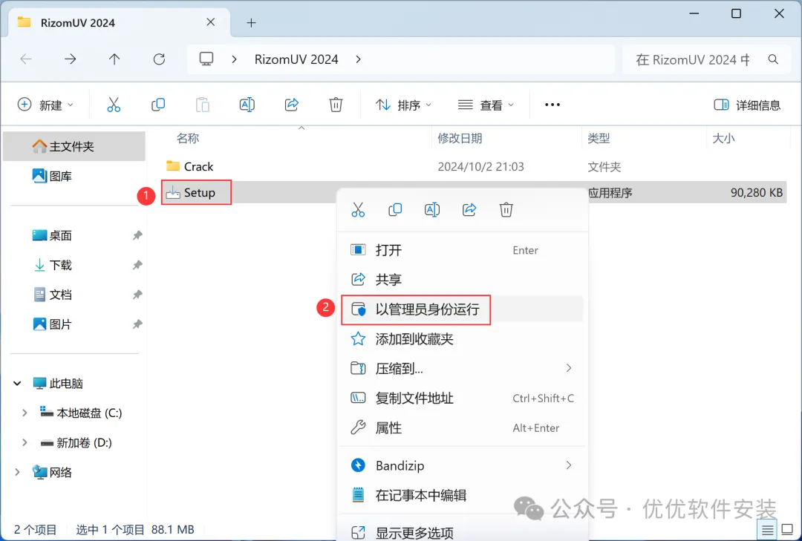Select 属性 in the context menu

[x=462, y=427]
